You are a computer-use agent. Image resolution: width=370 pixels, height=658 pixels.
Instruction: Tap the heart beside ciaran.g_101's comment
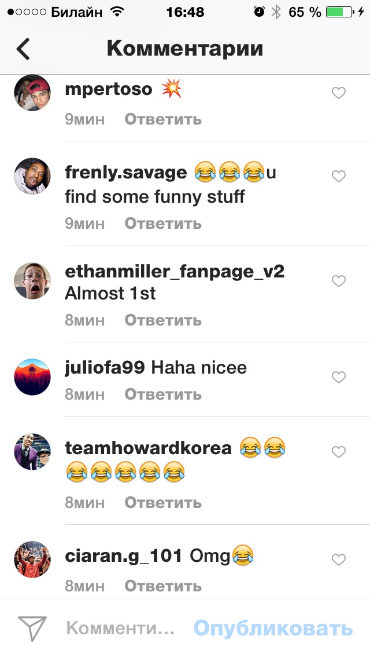(339, 560)
